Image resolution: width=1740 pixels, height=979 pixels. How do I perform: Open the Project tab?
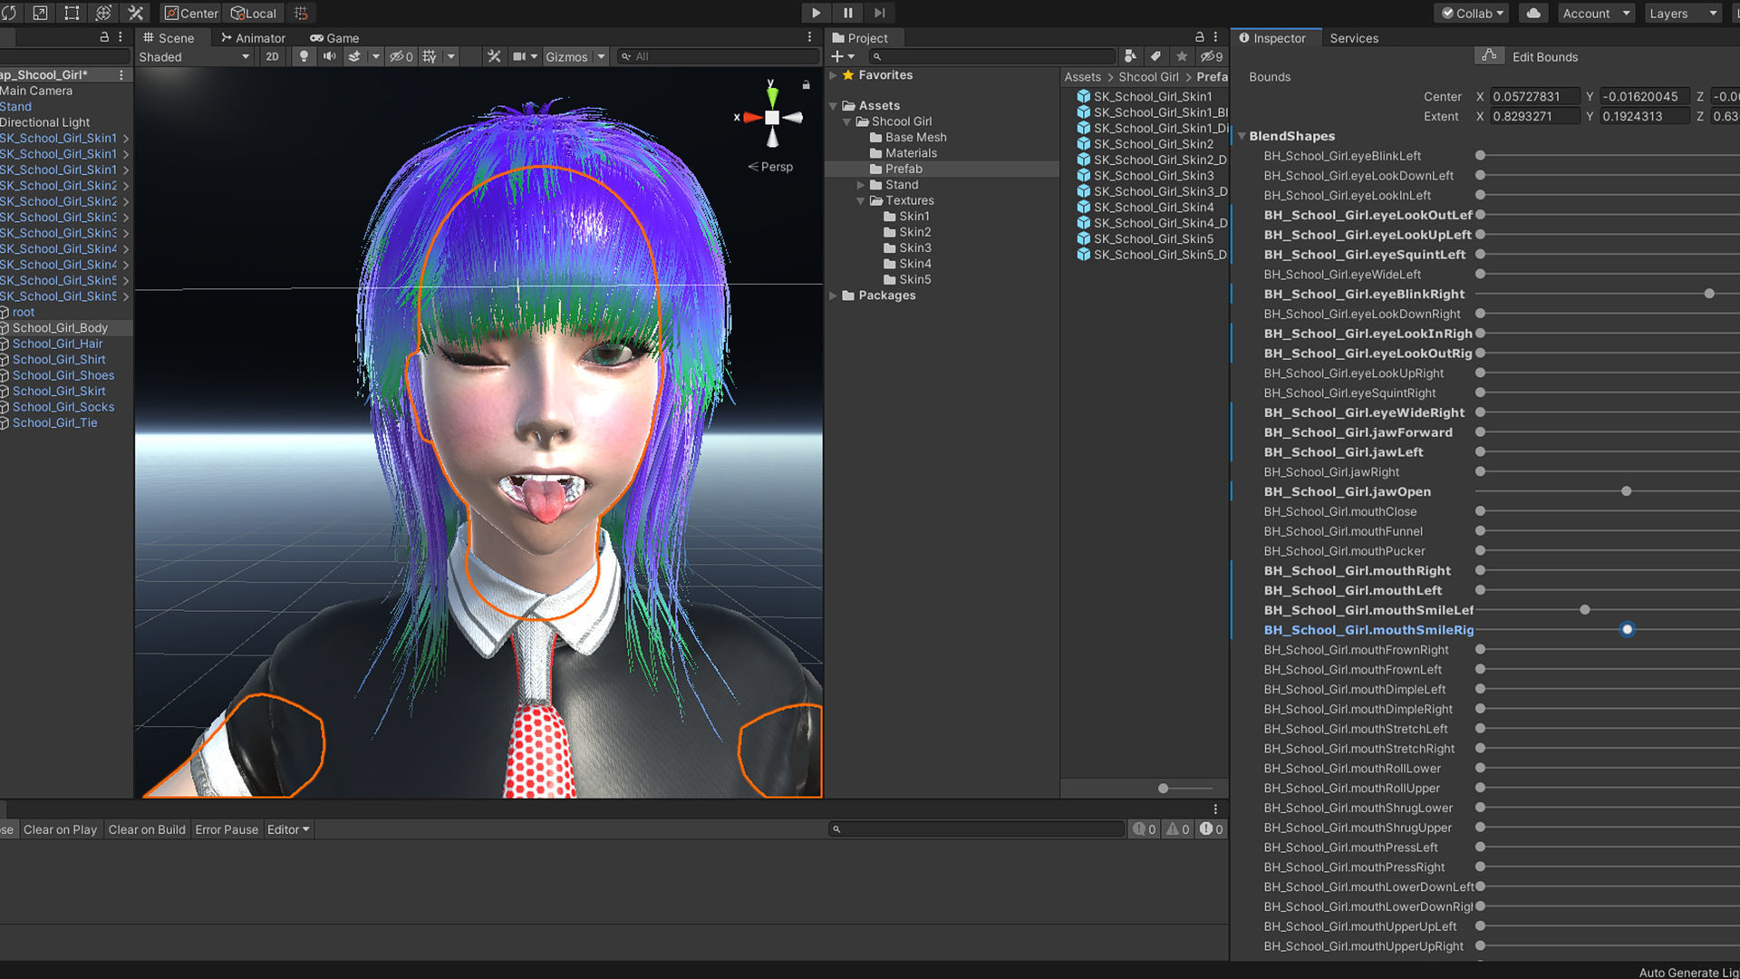[860, 38]
